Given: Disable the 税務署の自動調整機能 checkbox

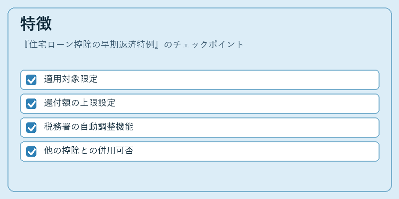Looking at the screenshot, I should click(x=31, y=128).
